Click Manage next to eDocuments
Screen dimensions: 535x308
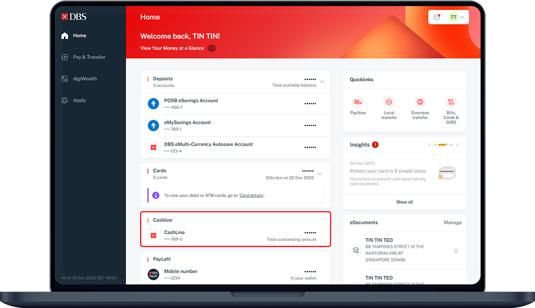(x=452, y=223)
